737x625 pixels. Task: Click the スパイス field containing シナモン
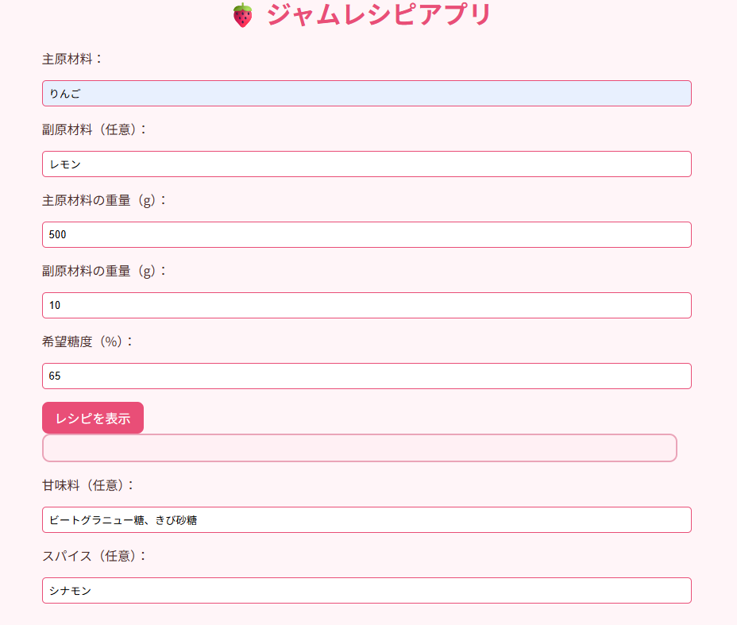(367, 591)
